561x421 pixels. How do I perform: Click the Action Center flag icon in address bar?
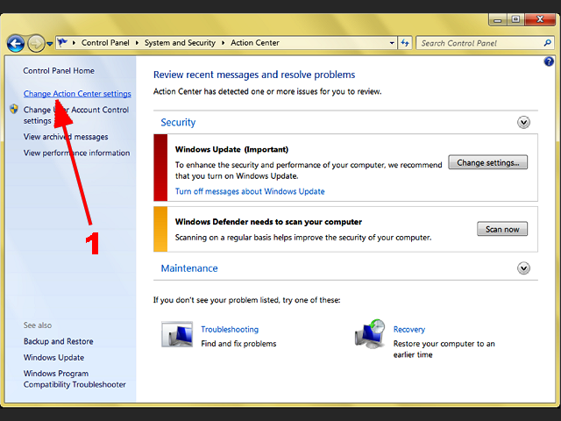pos(62,43)
